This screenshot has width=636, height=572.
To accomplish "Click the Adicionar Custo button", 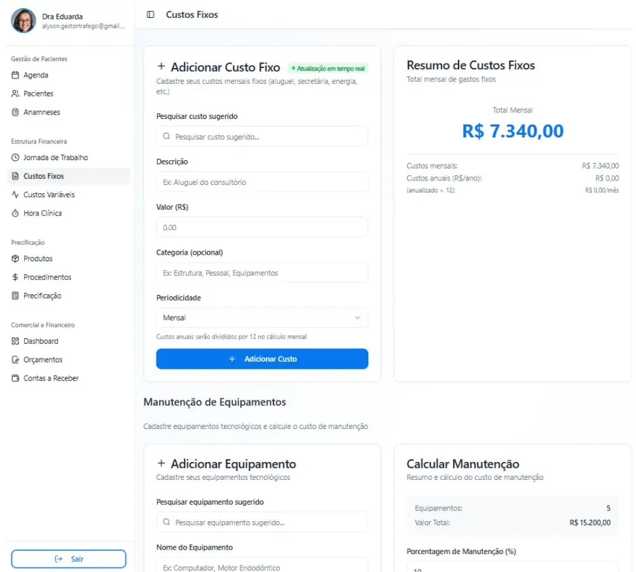I will [x=262, y=359].
